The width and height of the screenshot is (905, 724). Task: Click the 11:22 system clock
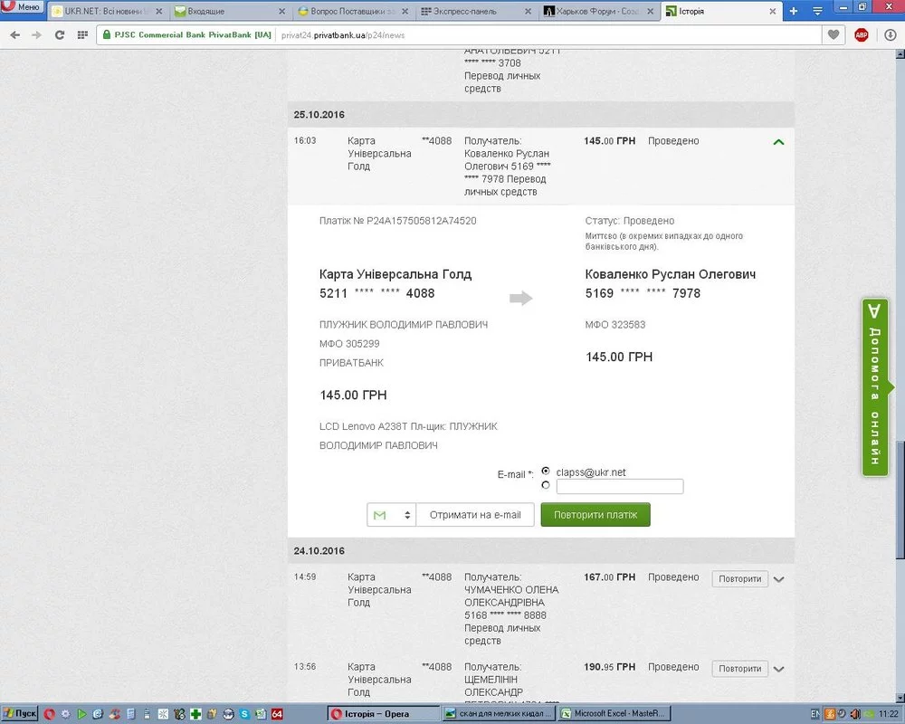click(x=889, y=714)
